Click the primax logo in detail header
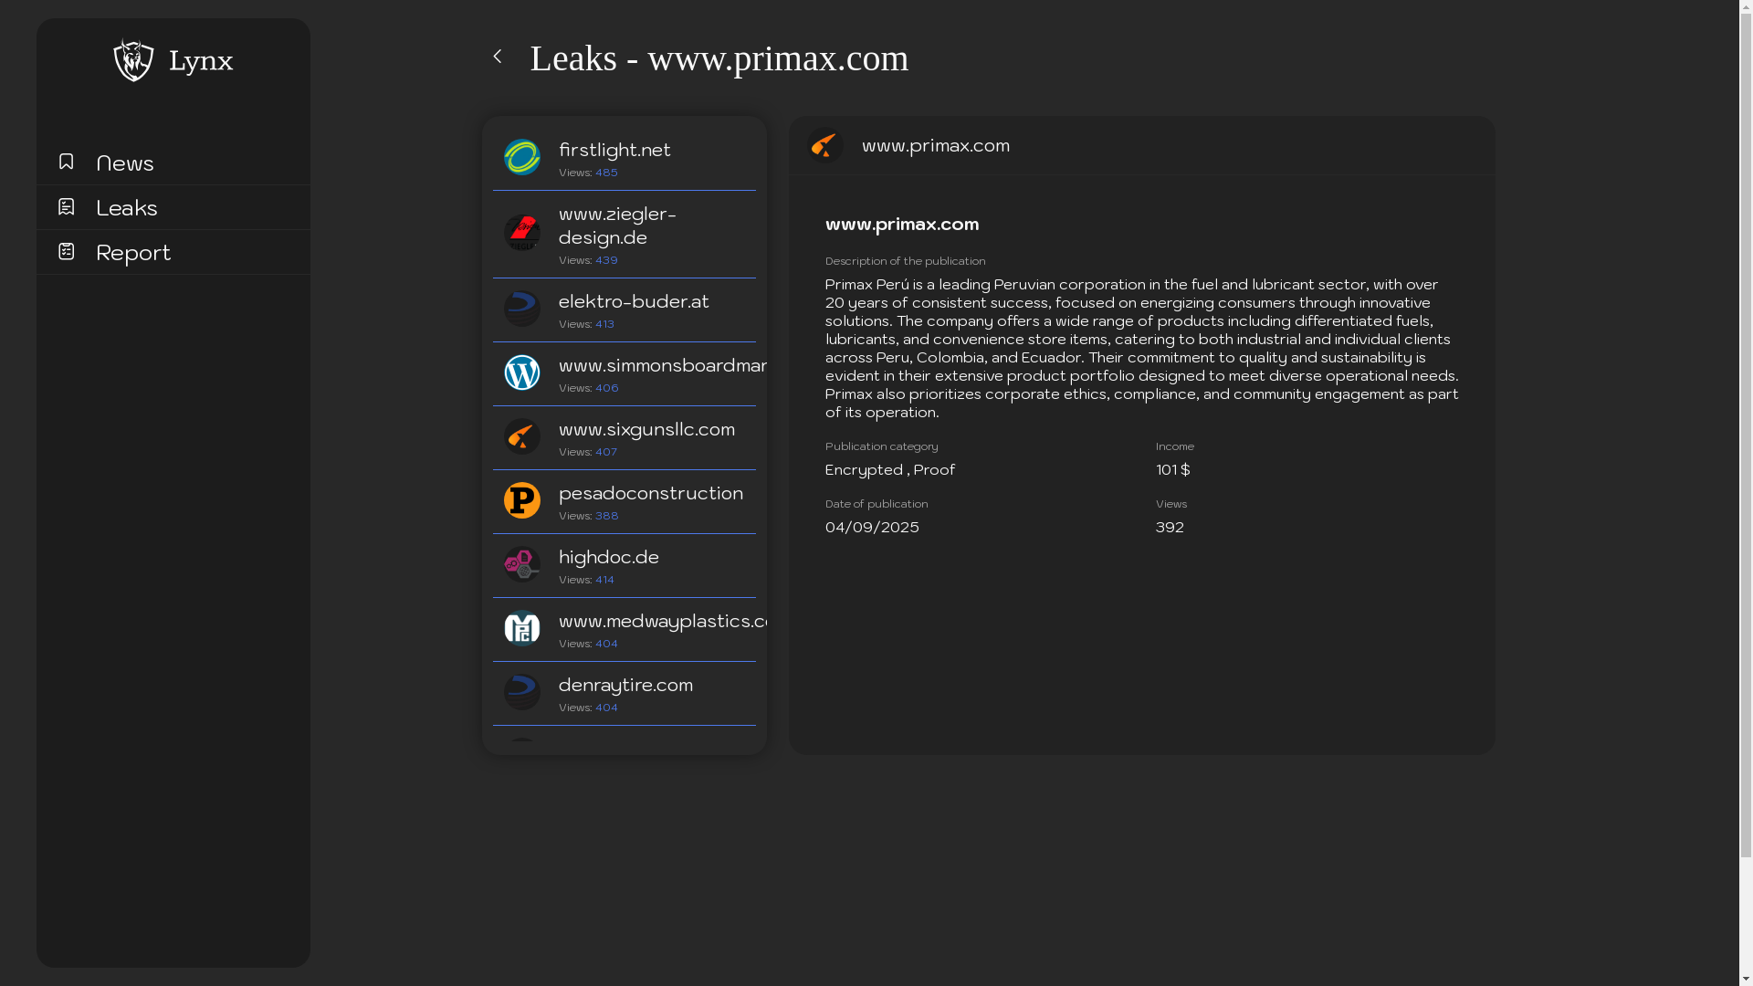Image resolution: width=1753 pixels, height=986 pixels. click(x=824, y=146)
